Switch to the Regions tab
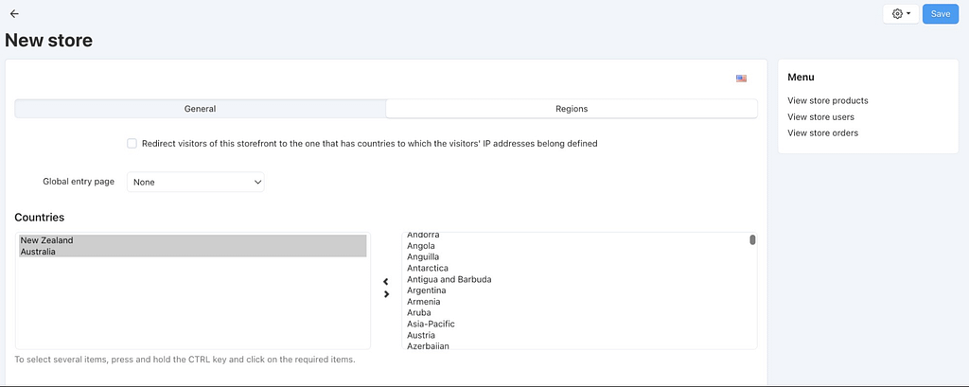Image resolution: width=969 pixels, height=387 pixels. 572,109
